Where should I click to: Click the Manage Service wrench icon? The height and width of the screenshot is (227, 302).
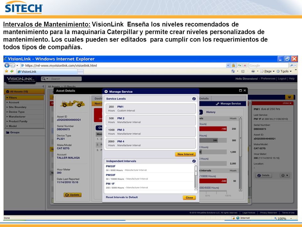pyautogui.click(x=217, y=104)
